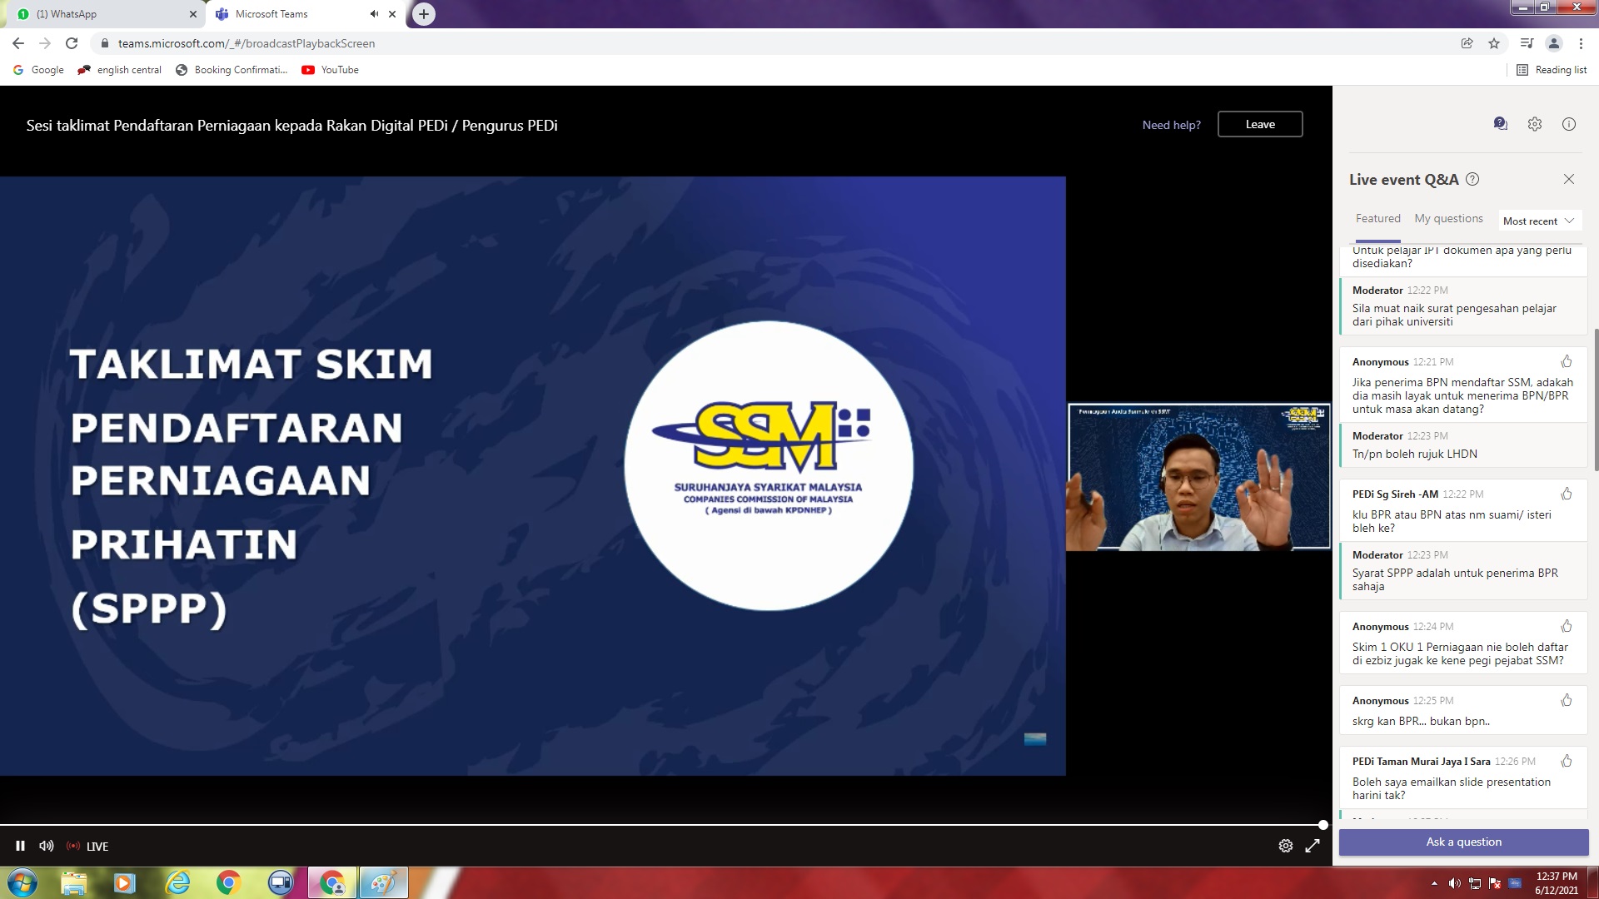Like the PEDi Taman Murai Jaya question

(x=1567, y=761)
